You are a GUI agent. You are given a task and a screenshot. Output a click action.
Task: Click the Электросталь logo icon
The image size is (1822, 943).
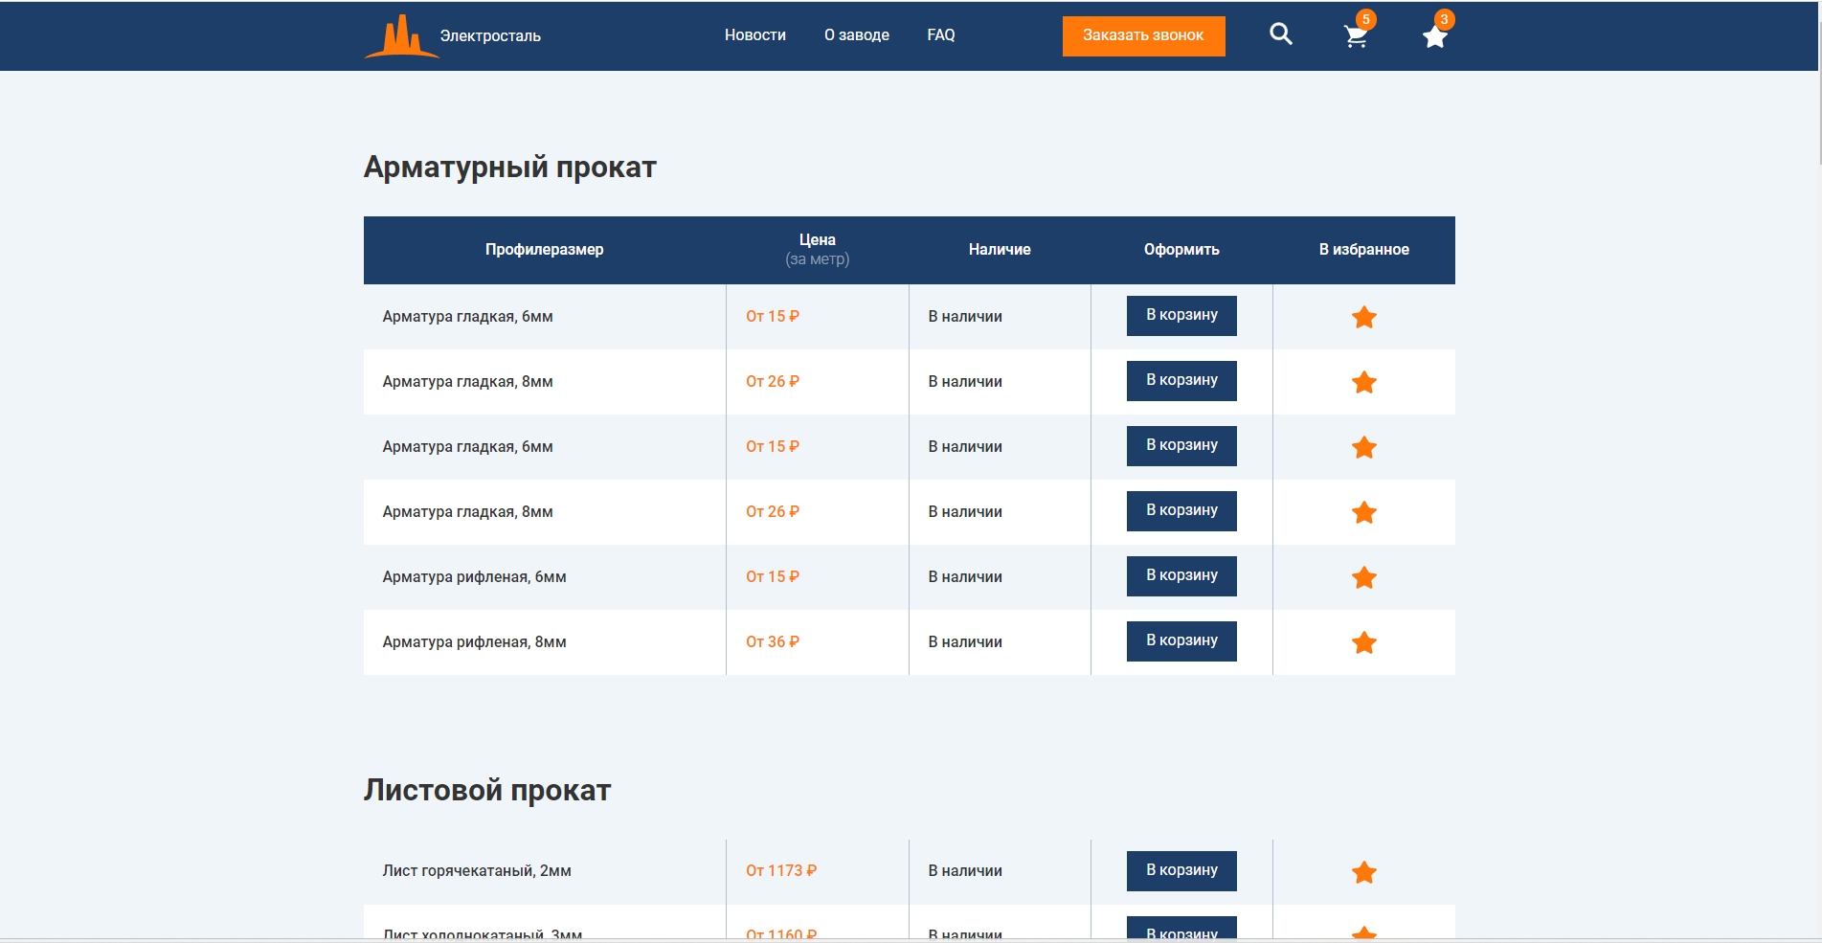[400, 37]
